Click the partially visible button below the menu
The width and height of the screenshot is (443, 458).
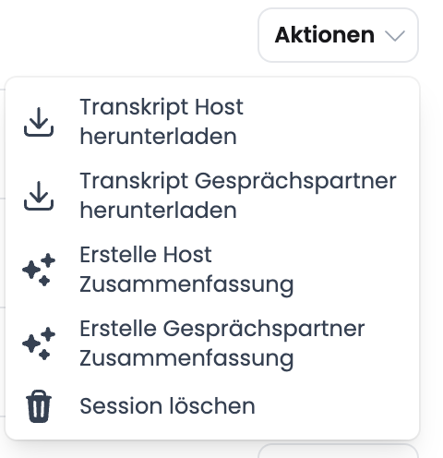[x=338, y=451]
